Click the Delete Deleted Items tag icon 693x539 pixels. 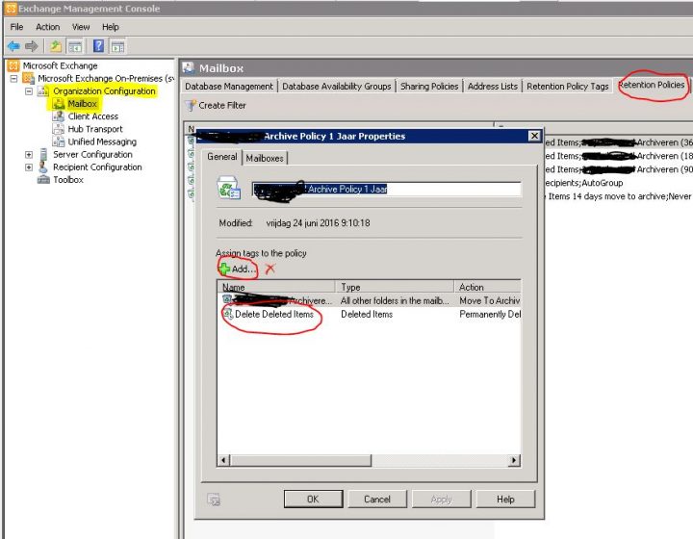coord(228,314)
